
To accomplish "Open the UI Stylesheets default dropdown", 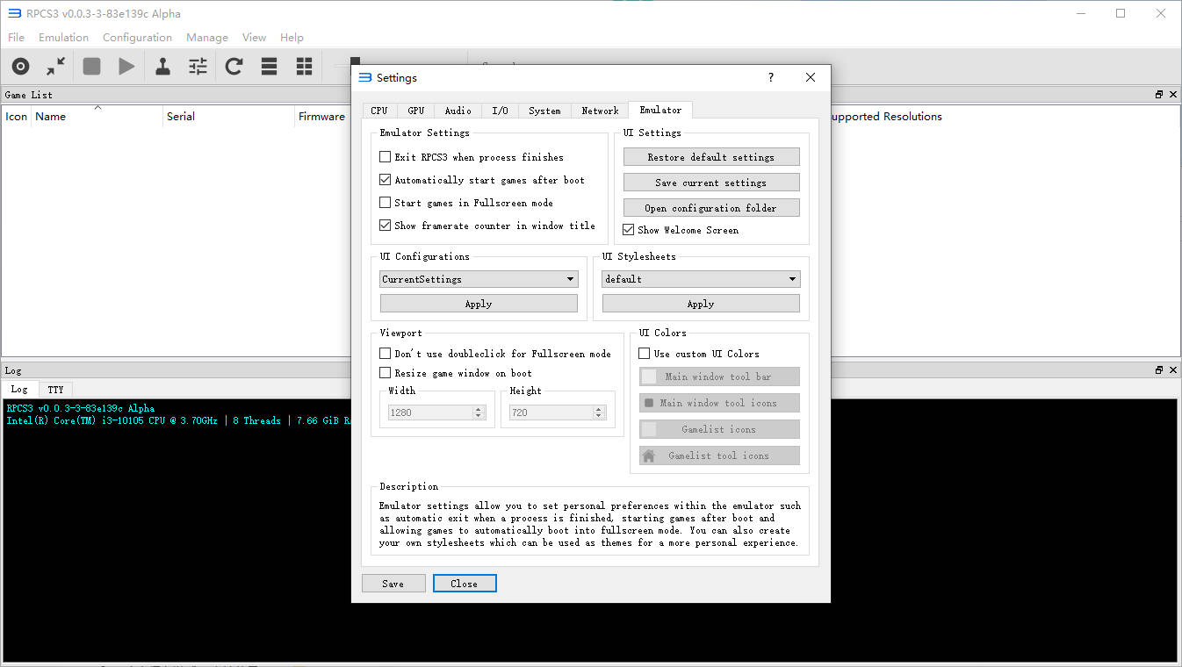I will [x=701, y=279].
